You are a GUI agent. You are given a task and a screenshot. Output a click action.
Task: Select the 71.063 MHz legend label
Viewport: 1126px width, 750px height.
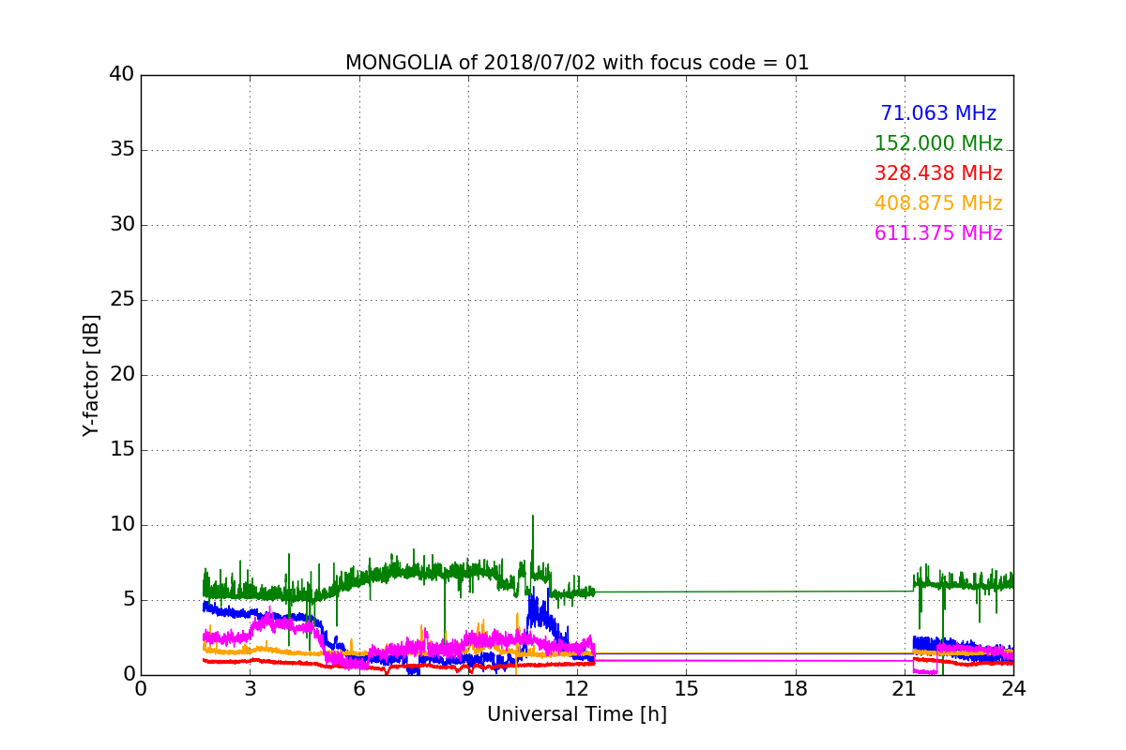tap(938, 113)
